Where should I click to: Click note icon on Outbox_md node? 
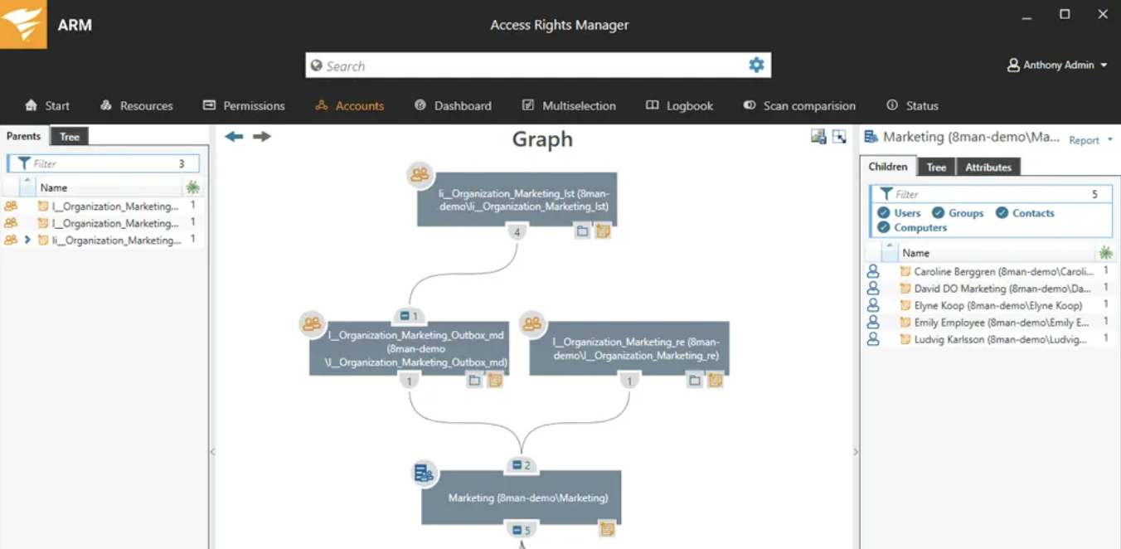tap(495, 381)
